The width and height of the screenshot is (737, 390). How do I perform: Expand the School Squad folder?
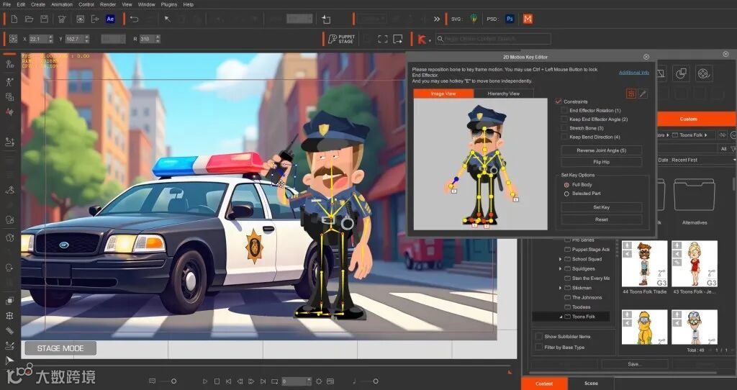point(561,259)
